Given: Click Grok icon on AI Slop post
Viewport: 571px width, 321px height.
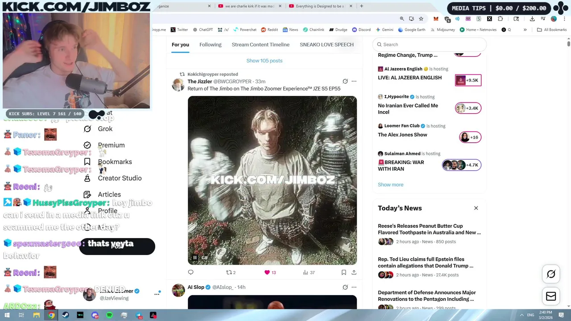Looking at the screenshot, I should (x=345, y=287).
